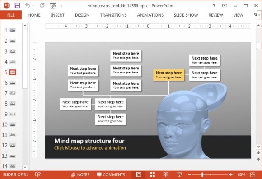Viewport: 262px width, 179px height.
Task: Select slide 3 thumbnail
Action: pos(13,51)
